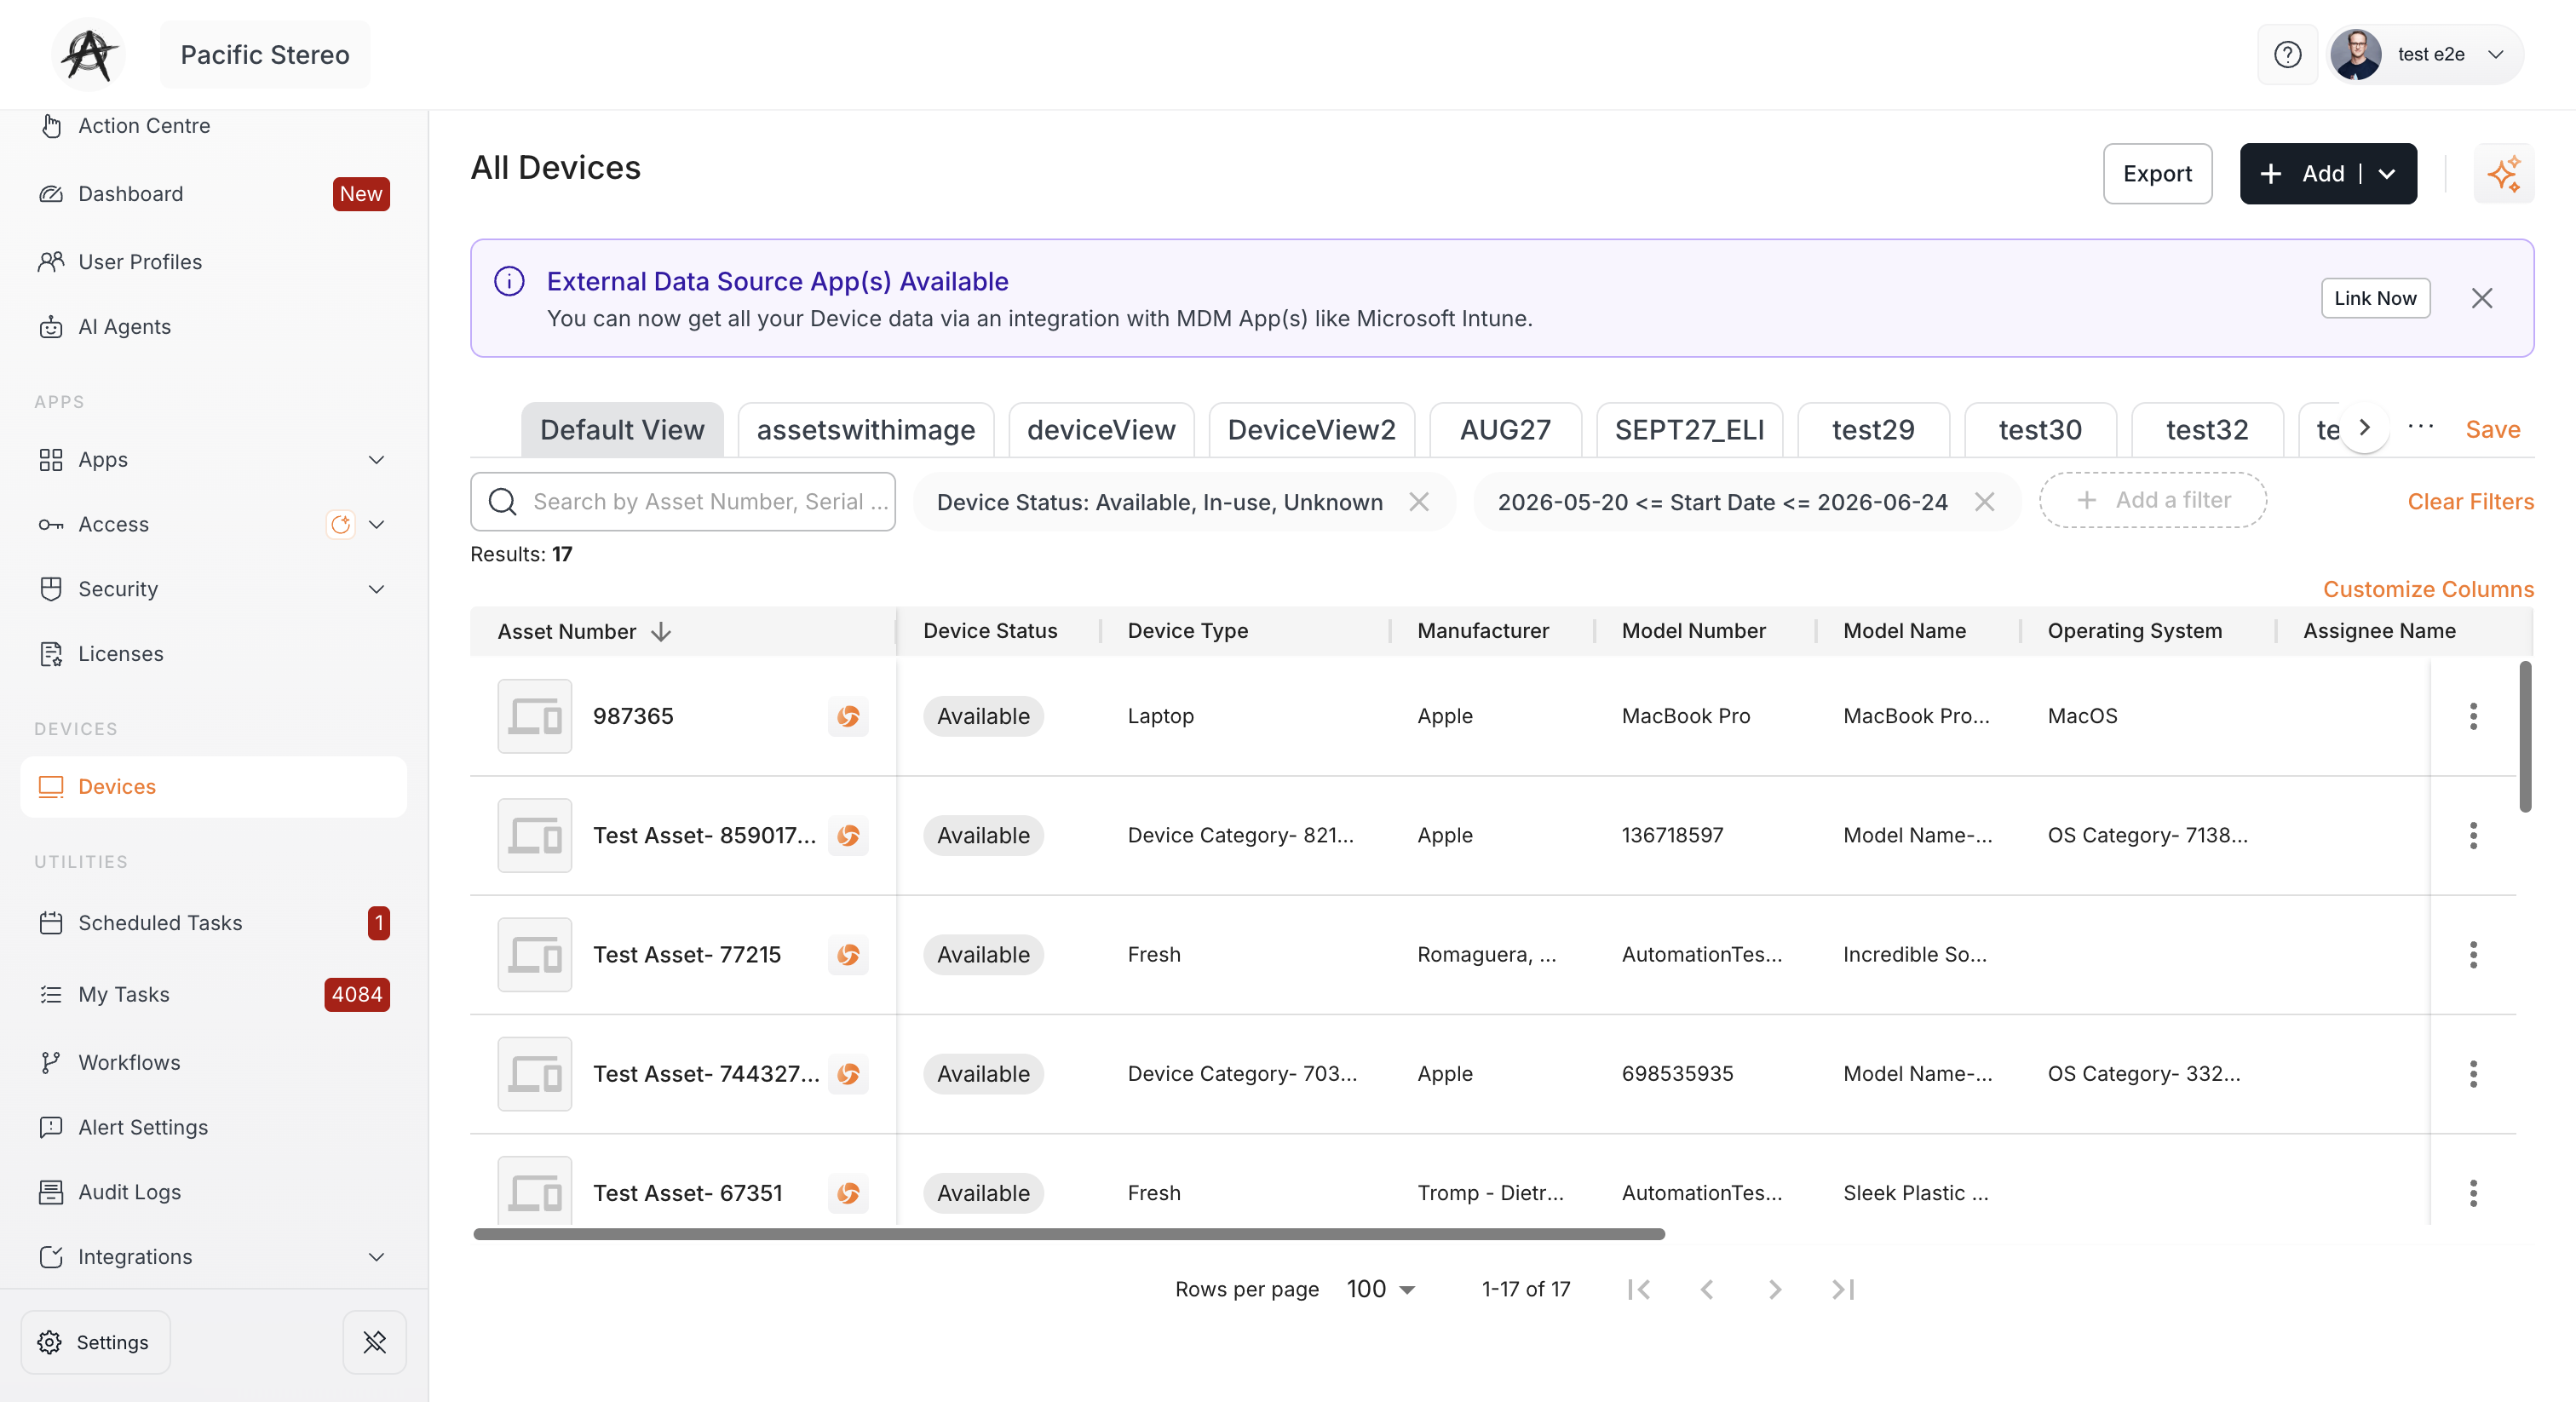Click orange sync icon for Test Asset- 77215

click(848, 955)
